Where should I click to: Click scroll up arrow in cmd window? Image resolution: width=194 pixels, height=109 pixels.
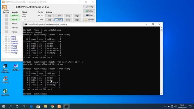pyautogui.click(x=162, y=28)
